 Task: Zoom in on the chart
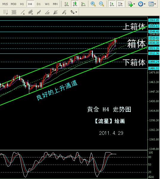pyautogui.click(x=93, y=4)
